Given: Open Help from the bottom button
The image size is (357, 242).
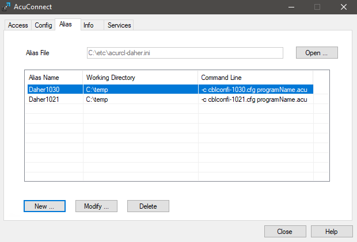Looking at the screenshot, I should pyautogui.click(x=331, y=231).
